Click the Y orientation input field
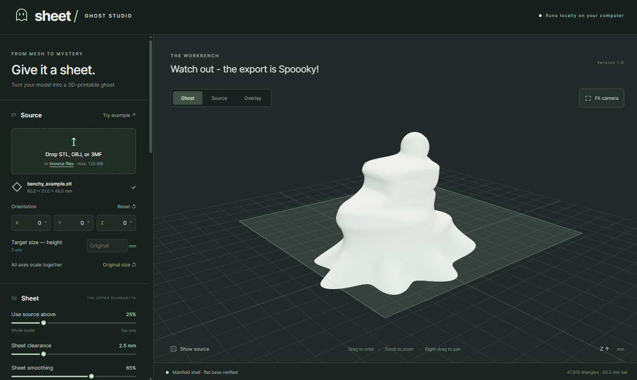The image size is (637, 380). 74,223
